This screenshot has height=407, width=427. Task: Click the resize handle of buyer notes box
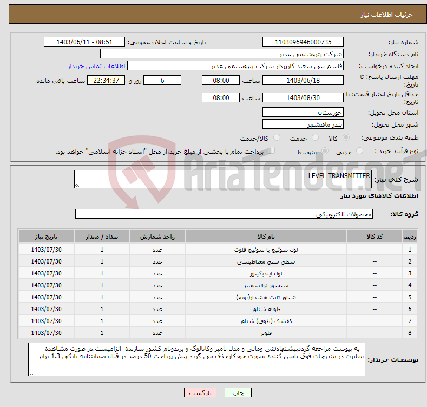pos(31,373)
